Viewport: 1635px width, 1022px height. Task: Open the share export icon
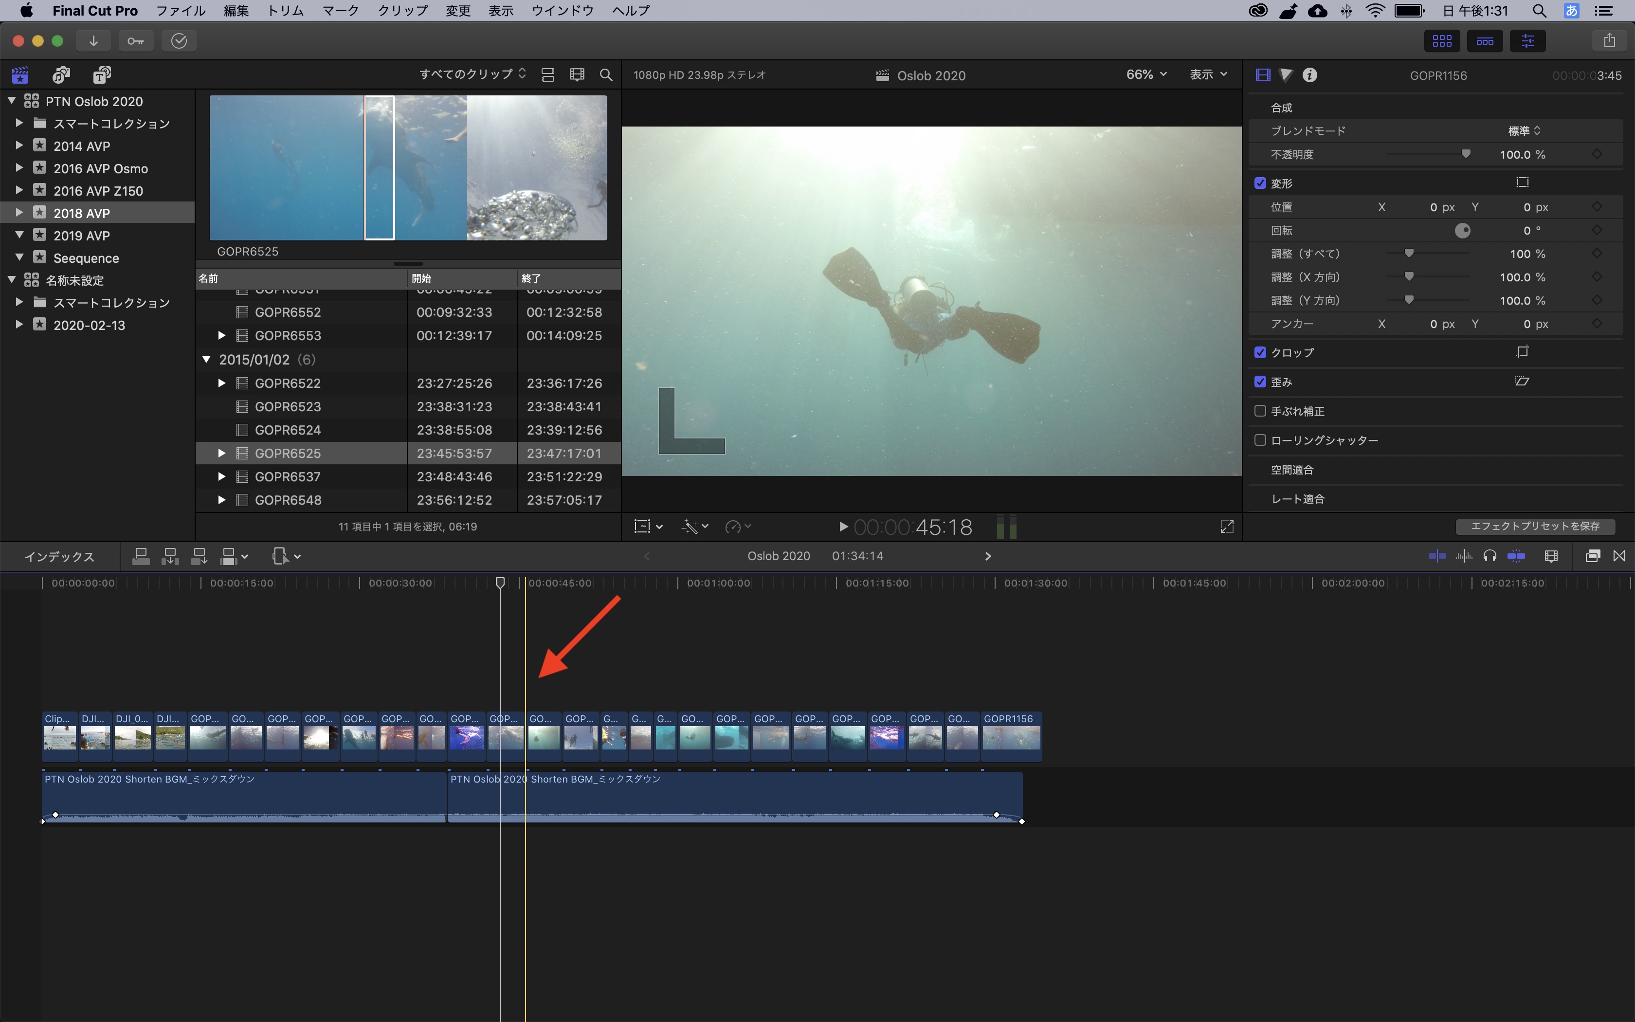(x=1609, y=40)
